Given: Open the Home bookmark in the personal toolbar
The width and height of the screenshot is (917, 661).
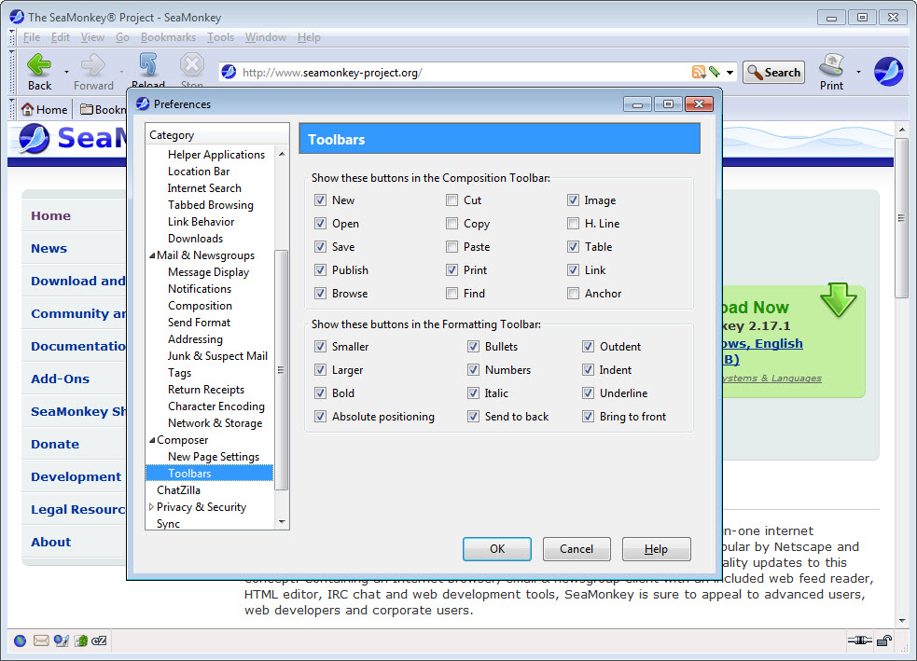Looking at the screenshot, I should pos(44,109).
